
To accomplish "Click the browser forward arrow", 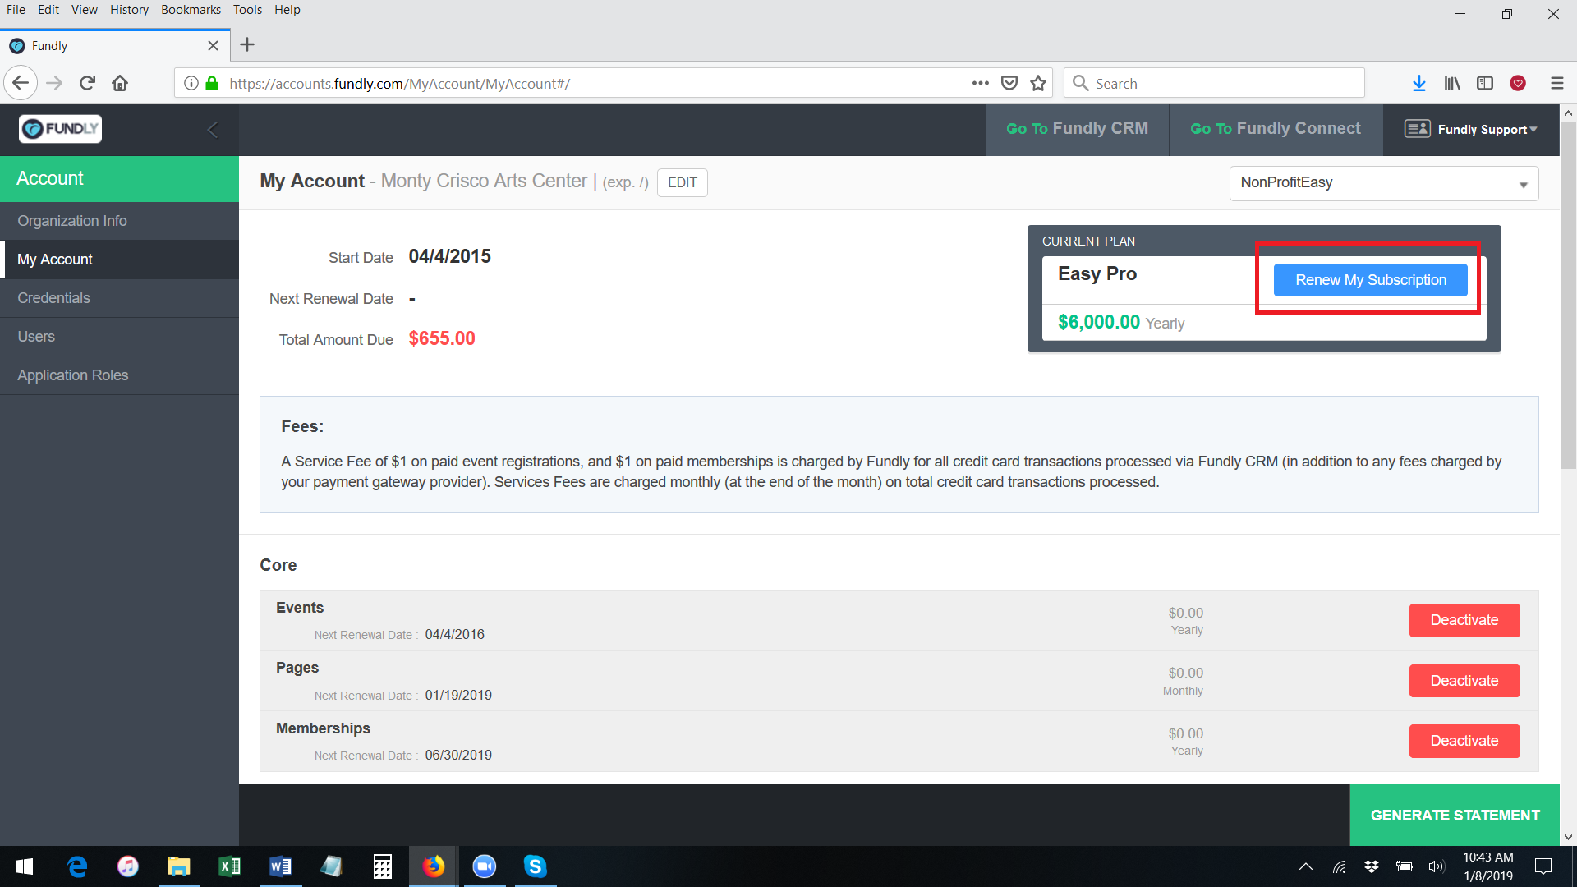I will 54,83.
